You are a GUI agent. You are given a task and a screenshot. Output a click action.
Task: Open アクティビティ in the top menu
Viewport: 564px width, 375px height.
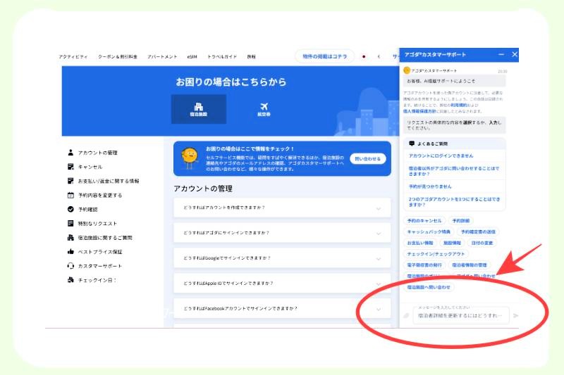tap(73, 57)
